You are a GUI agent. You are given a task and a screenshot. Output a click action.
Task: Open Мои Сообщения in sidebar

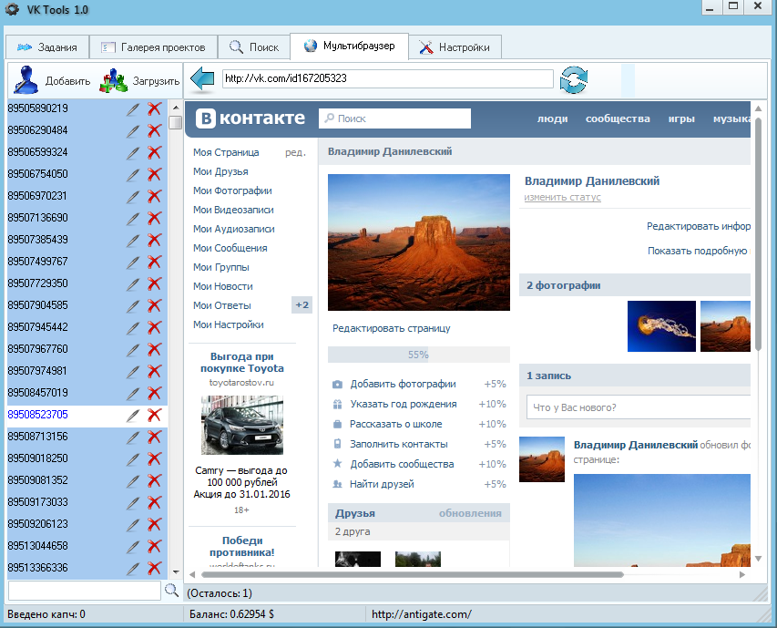[230, 248]
